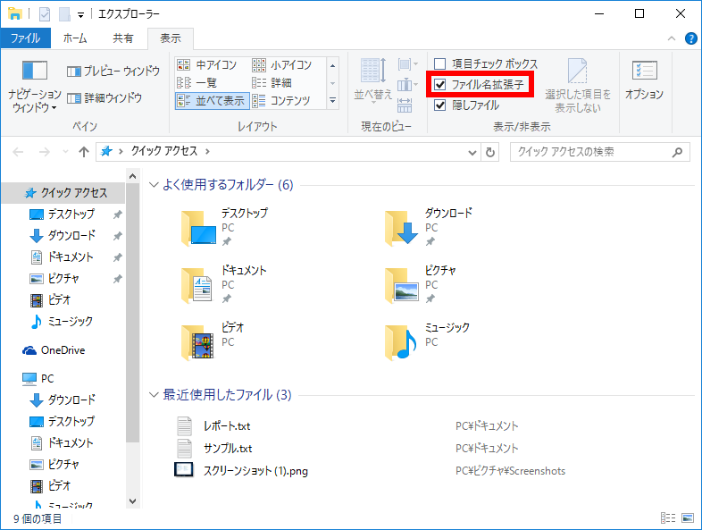702x530 pixels.
Task: Open customize quick access toolbar dropdown
Action: 80,15
